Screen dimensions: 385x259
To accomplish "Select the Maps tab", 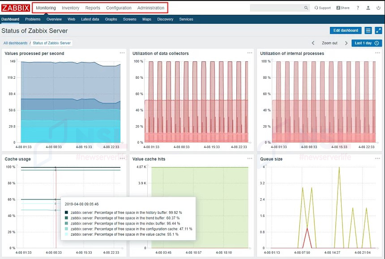I will pos(147,19).
